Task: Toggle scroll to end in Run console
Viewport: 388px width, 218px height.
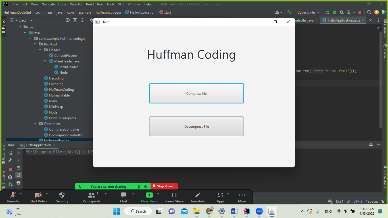Action: tap(18, 175)
